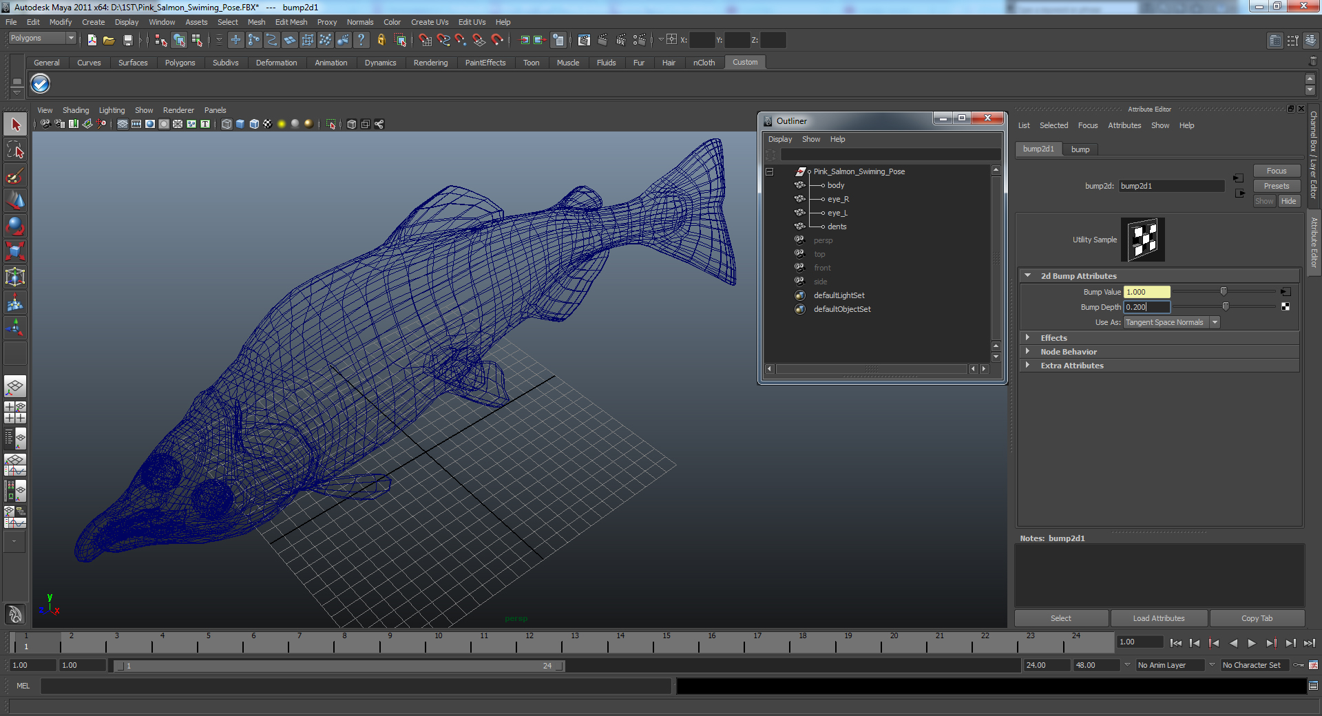Click the Presets button
Image resolution: width=1322 pixels, height=716 pixels.
click(x=1276, y=186)
